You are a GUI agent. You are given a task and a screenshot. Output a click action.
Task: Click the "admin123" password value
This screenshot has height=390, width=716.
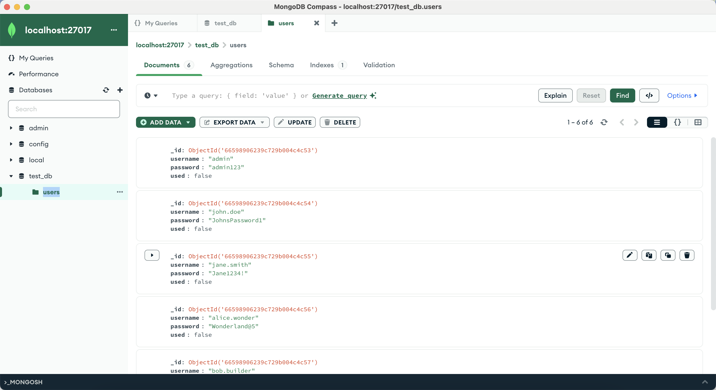(226, 167)
